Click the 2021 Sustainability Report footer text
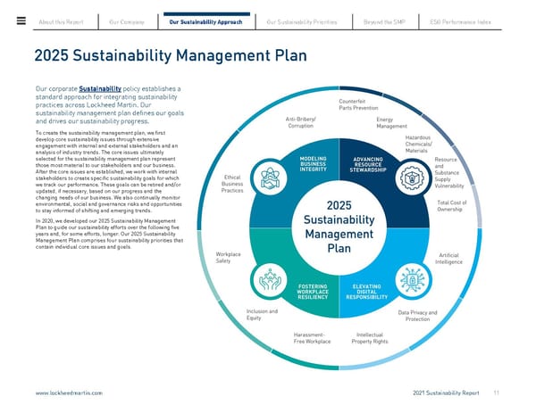The width and height of the screenshot is (536, 413). (447, 392)
